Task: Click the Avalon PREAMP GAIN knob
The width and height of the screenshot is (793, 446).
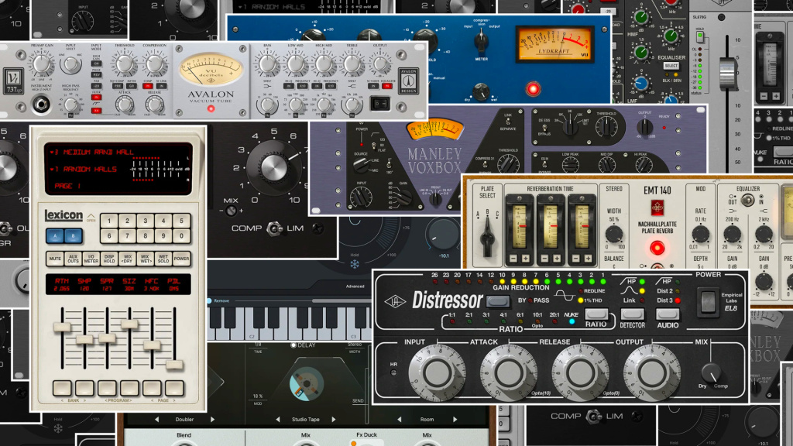Action: pos(42,65)
